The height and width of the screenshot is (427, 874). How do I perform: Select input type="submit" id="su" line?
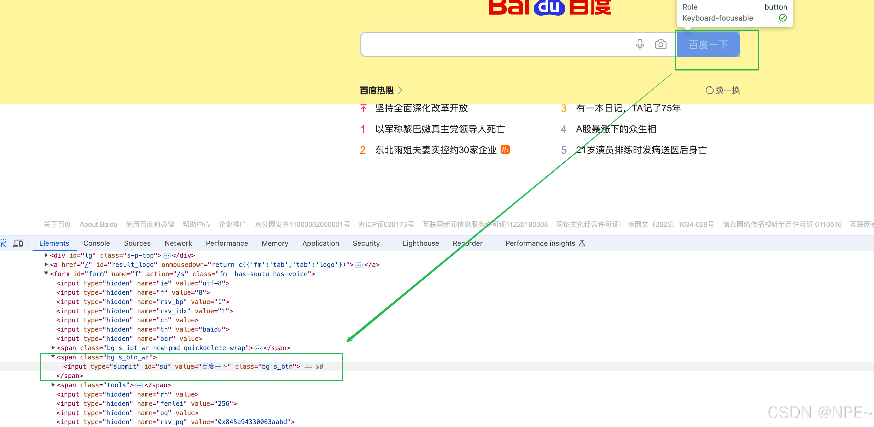[x=181, y=366]
